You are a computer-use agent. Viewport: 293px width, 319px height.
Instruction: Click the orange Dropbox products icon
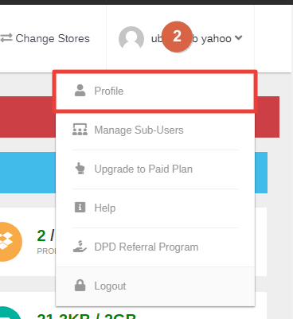10,242
